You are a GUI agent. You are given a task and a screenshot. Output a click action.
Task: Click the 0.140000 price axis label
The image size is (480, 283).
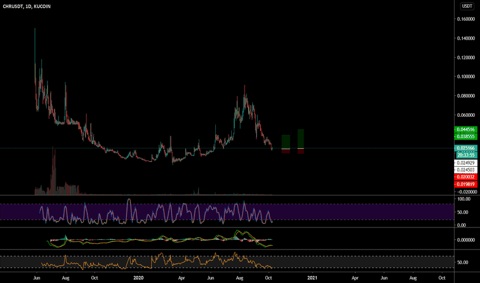466,38
